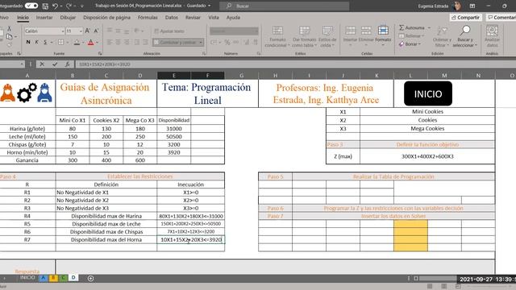Increase font size with larger A icon

pyautogui.click(x=88, y=31)
